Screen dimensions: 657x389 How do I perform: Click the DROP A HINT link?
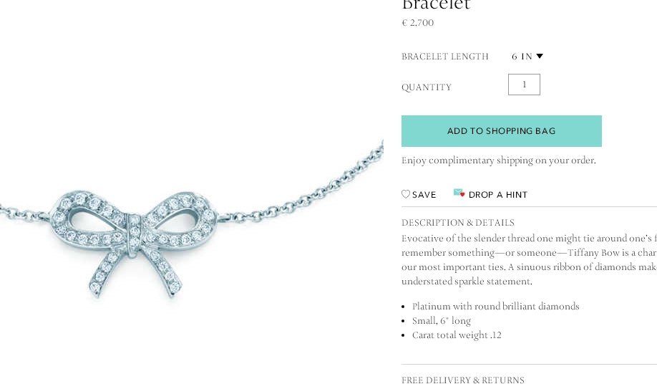pos(498,195)
